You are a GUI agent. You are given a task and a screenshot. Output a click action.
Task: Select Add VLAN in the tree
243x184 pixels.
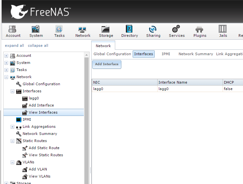click(x=38, y=169)
